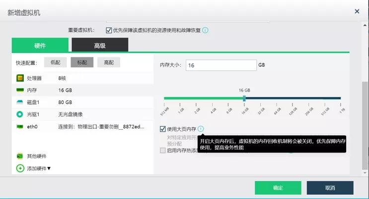Choose the 高配 quick configuration
The width and height of the screenshot is (369, 199).
coord(108,62)
